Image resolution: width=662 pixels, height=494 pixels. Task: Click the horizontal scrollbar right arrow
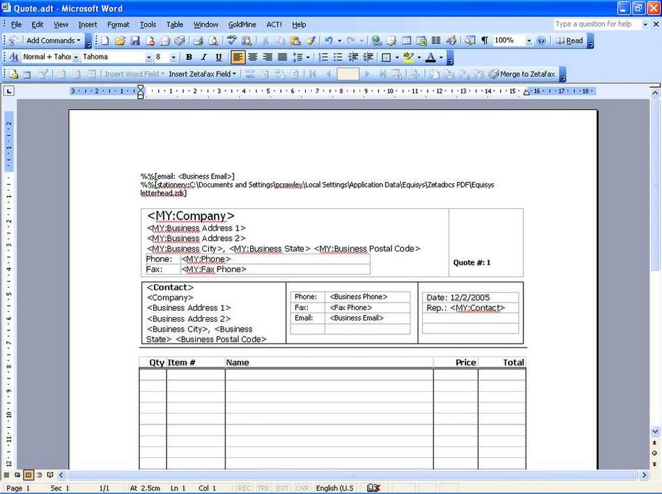(x=645, y=475)
